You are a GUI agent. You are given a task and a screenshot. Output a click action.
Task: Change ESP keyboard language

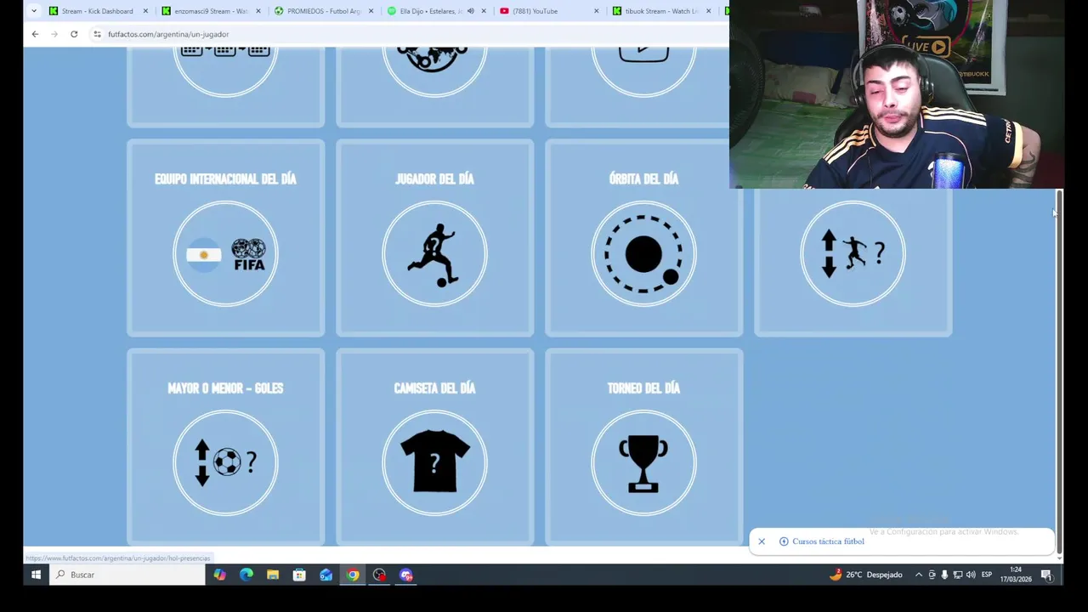point(987,575)
